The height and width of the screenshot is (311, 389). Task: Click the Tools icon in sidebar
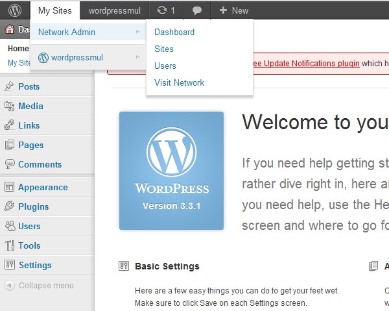[10, 245]
